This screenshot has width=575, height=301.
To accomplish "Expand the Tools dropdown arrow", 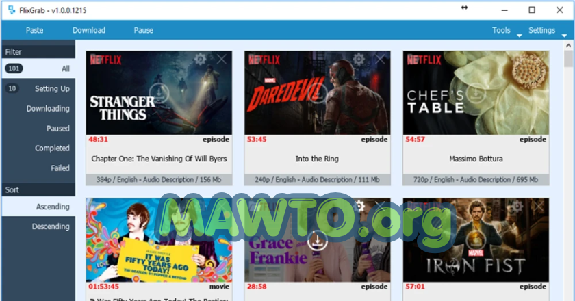I will tap(520, 36).
